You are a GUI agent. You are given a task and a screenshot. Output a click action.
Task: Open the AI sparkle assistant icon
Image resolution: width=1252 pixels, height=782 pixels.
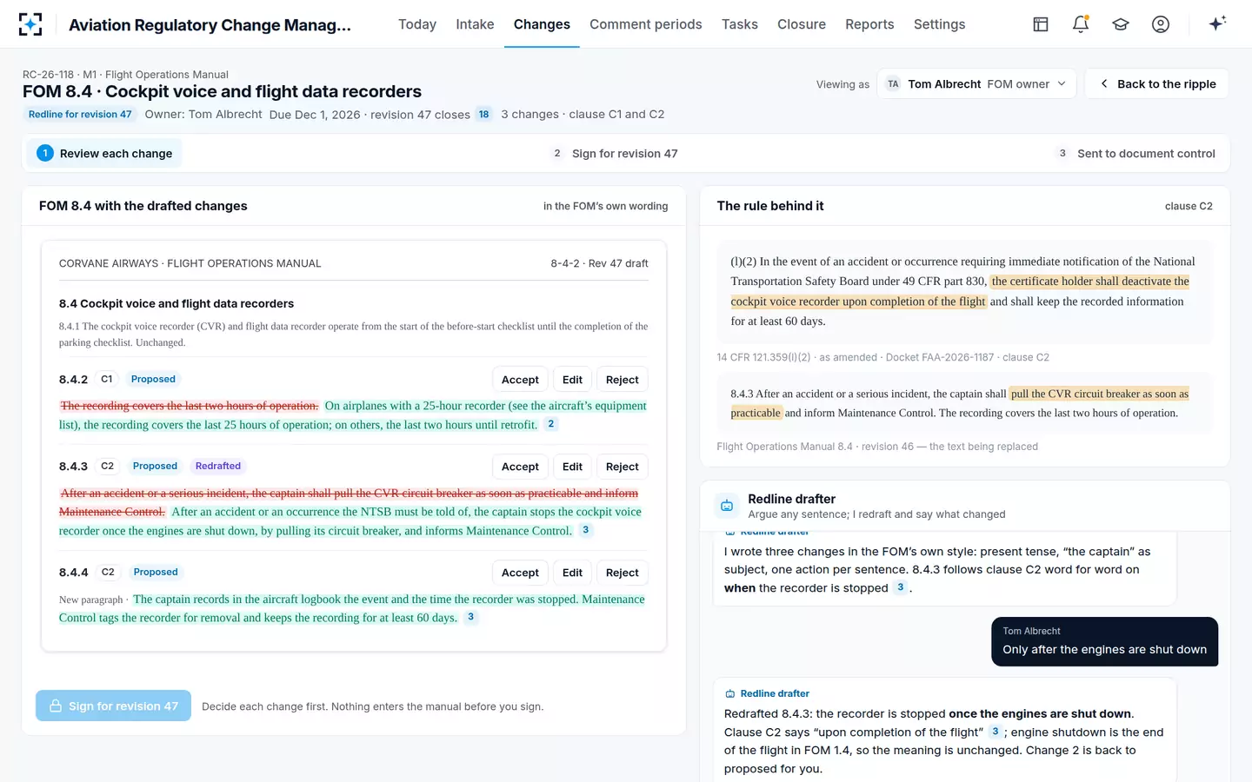point(1217,23)
